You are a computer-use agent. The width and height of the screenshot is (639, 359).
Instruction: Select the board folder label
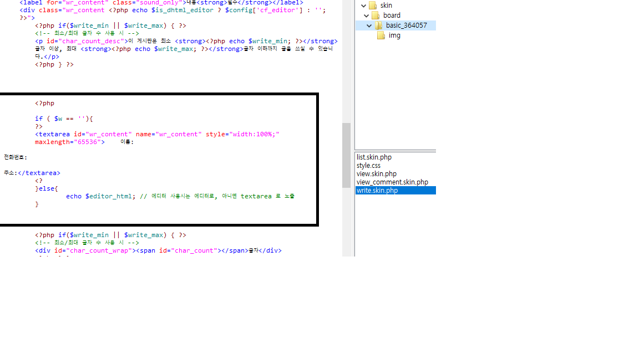(x=392, y=16)
